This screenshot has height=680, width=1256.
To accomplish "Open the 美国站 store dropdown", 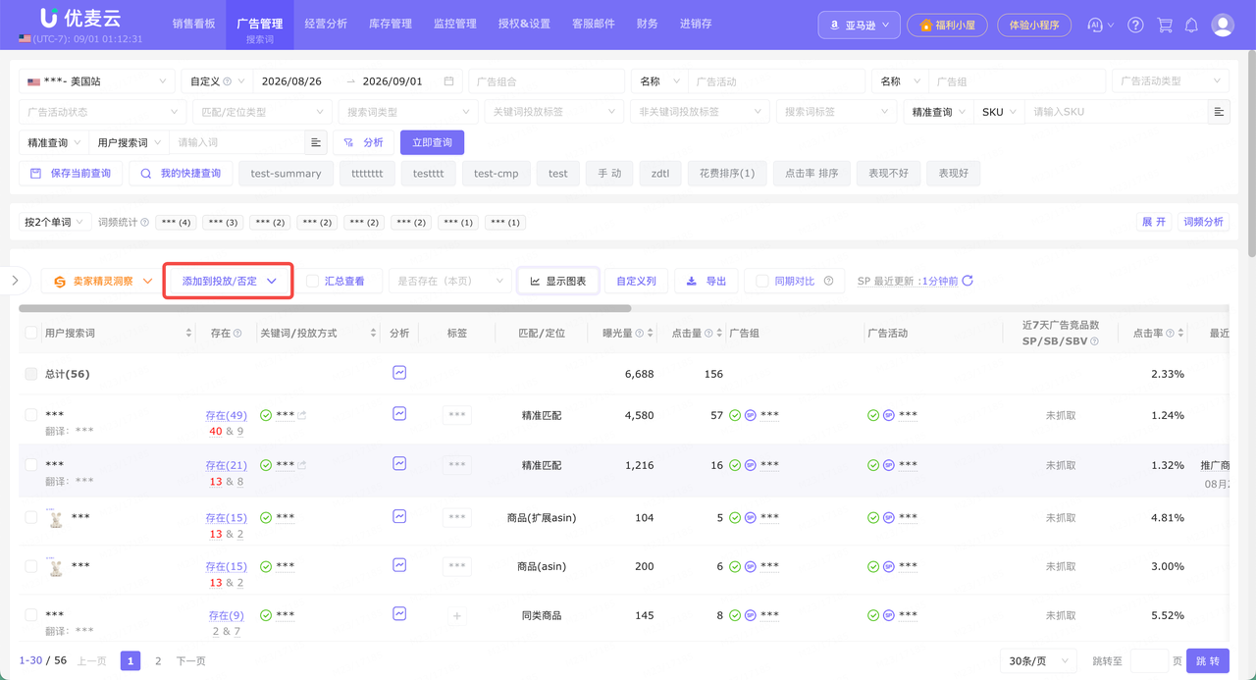I will tap(97, 81).
